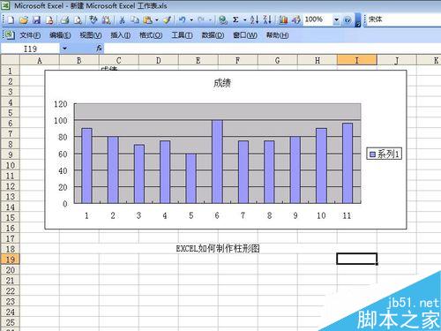
Task: Insert a hyperlink with globe icon
Action: (x=223, y=20)
